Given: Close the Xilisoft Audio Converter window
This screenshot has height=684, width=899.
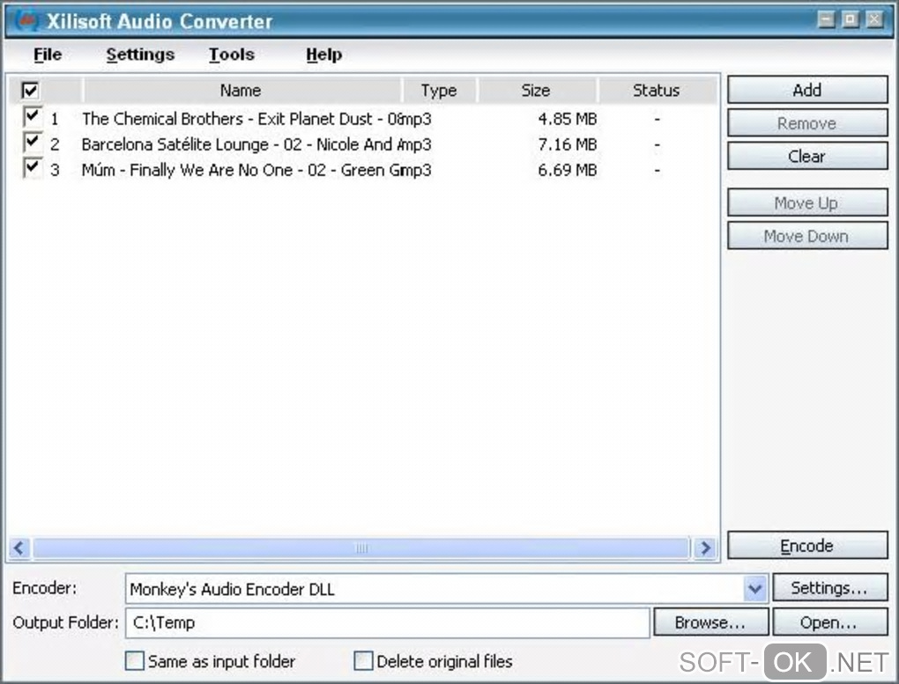Looking at the screenshot, I should [x=874, y=19].
